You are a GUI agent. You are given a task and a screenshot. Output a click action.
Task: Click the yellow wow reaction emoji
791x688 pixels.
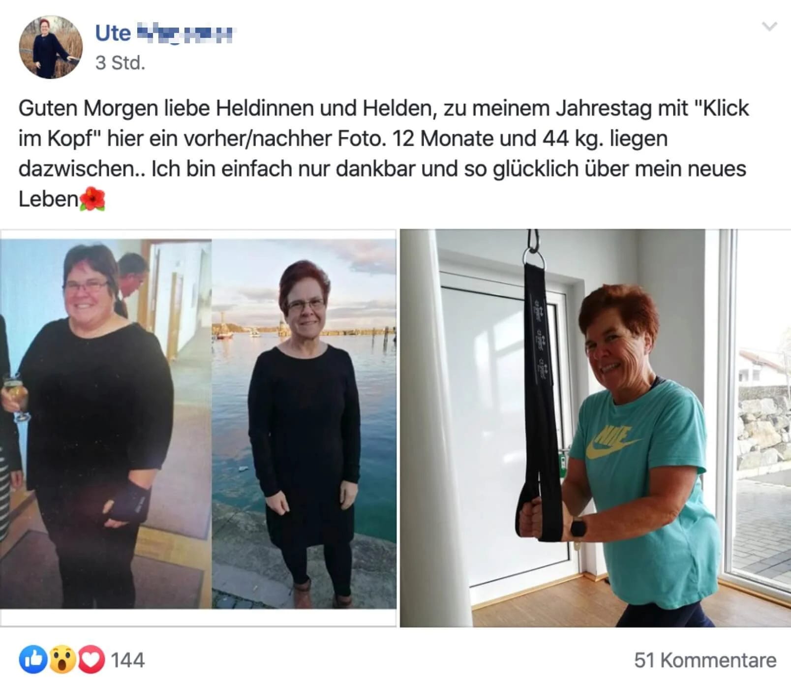point(62,659)
